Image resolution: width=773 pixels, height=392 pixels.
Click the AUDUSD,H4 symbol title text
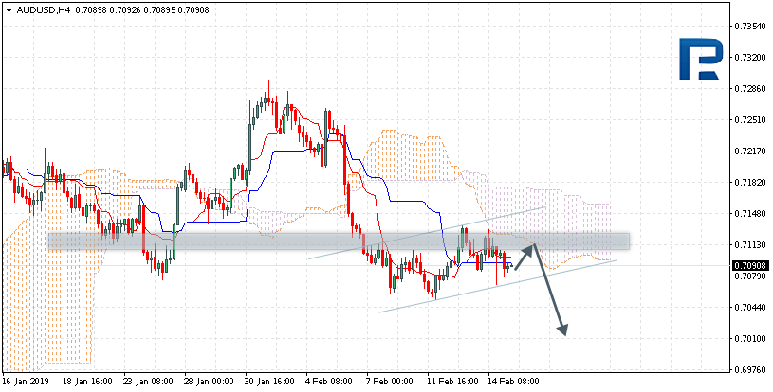coord(44,9)
